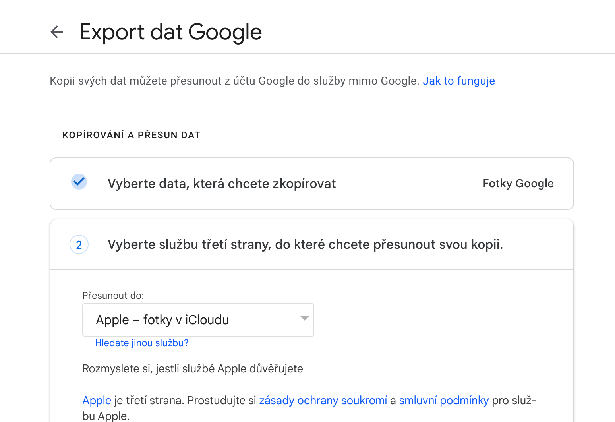Viewport: 615px width, 422px height.
Task: Click the back arrow next to the title
Action: [57, 32]
